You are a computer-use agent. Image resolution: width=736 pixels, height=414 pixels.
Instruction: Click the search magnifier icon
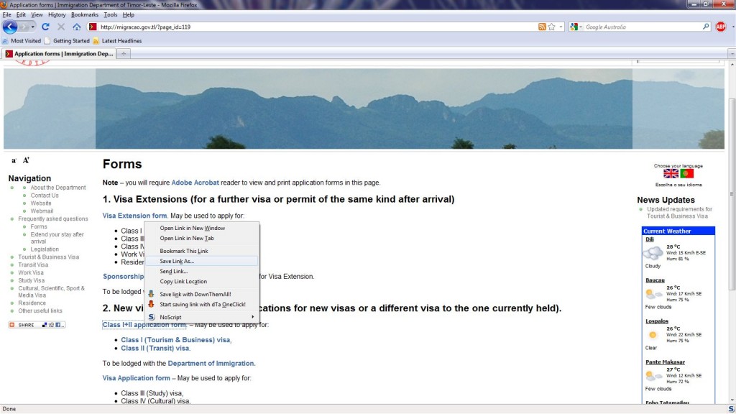[706, 27]
